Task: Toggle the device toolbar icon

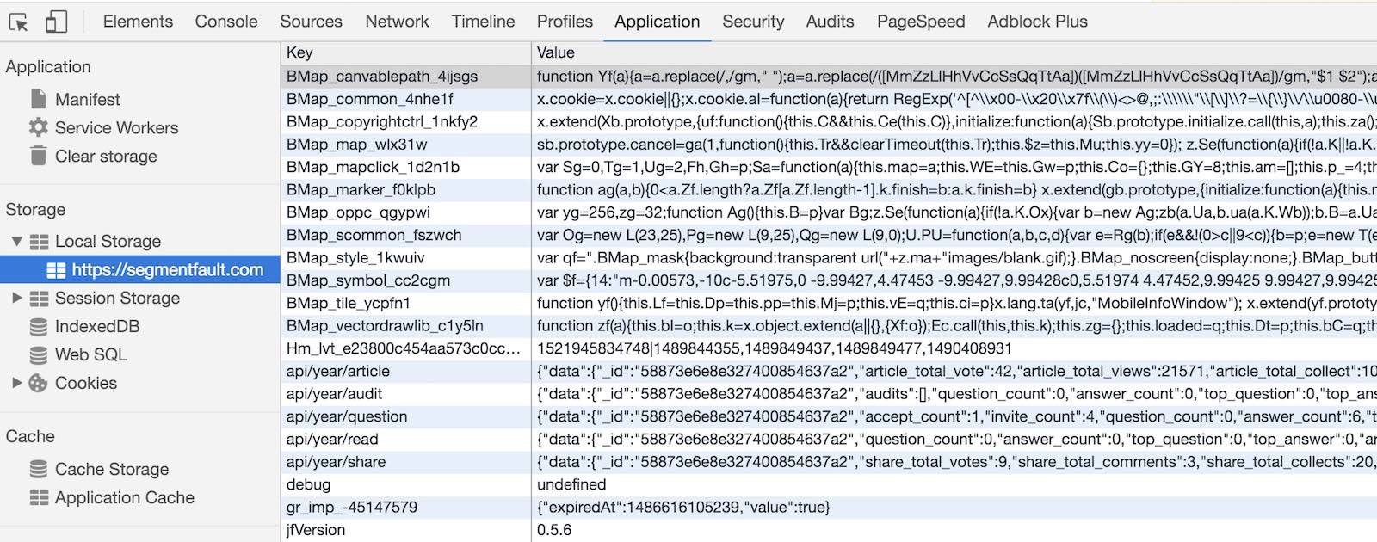Action: pos(56,22)
